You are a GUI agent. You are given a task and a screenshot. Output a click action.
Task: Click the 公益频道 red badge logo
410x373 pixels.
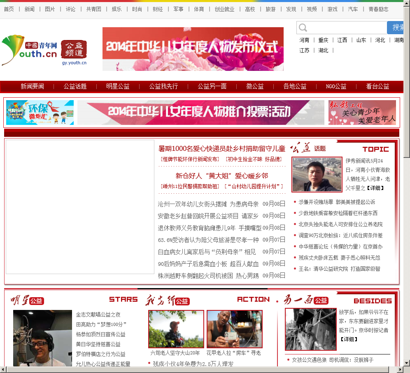[74, 49]
